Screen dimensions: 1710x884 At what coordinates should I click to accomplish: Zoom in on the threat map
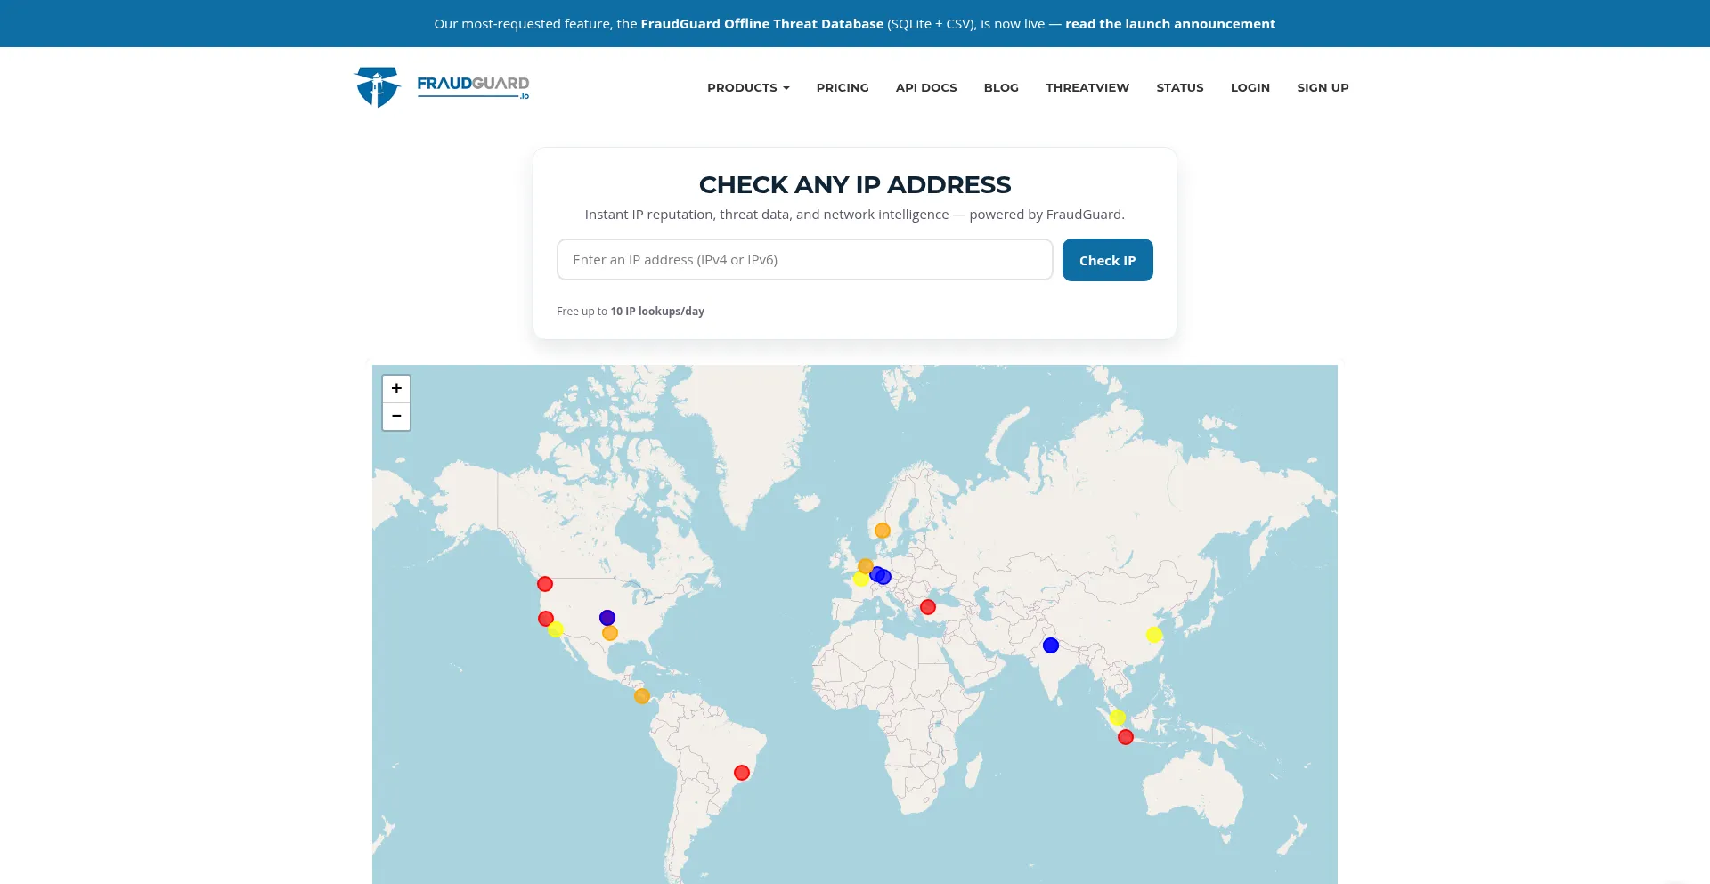(395, 388)
